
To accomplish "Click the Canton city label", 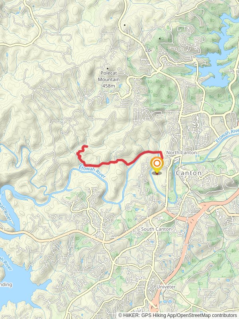I will point(189,173).
